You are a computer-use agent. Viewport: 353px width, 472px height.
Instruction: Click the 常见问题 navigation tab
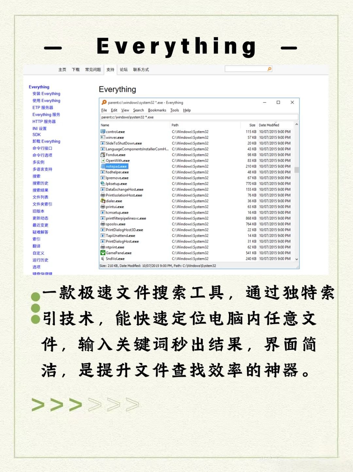(93, 70)
